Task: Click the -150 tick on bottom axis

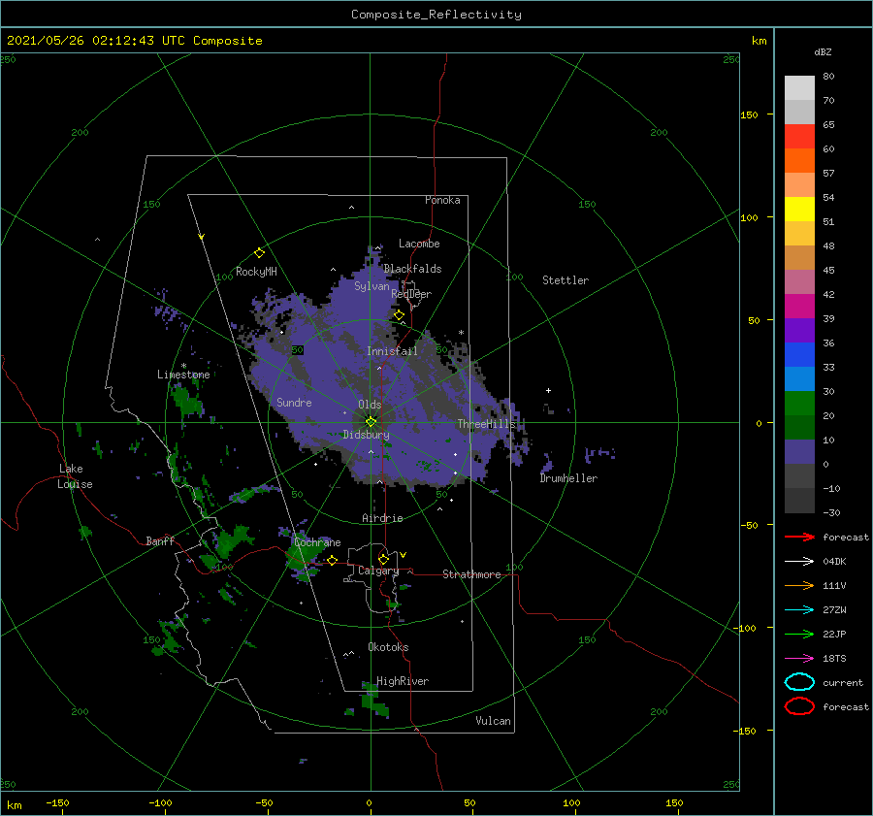Action: 57,802
